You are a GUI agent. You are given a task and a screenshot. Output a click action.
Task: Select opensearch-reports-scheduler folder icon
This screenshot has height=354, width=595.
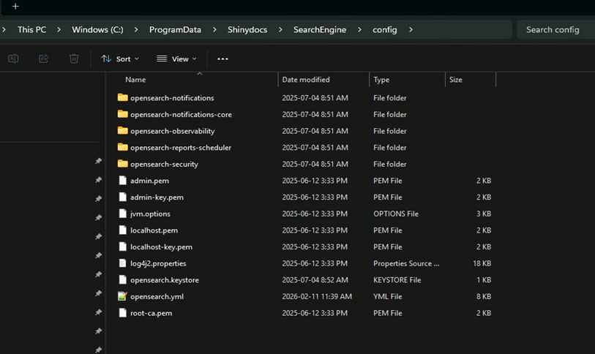[x=122, y=147]
